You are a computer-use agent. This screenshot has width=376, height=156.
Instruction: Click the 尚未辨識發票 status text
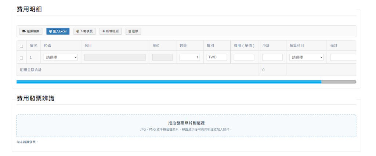tap(27, 142)
